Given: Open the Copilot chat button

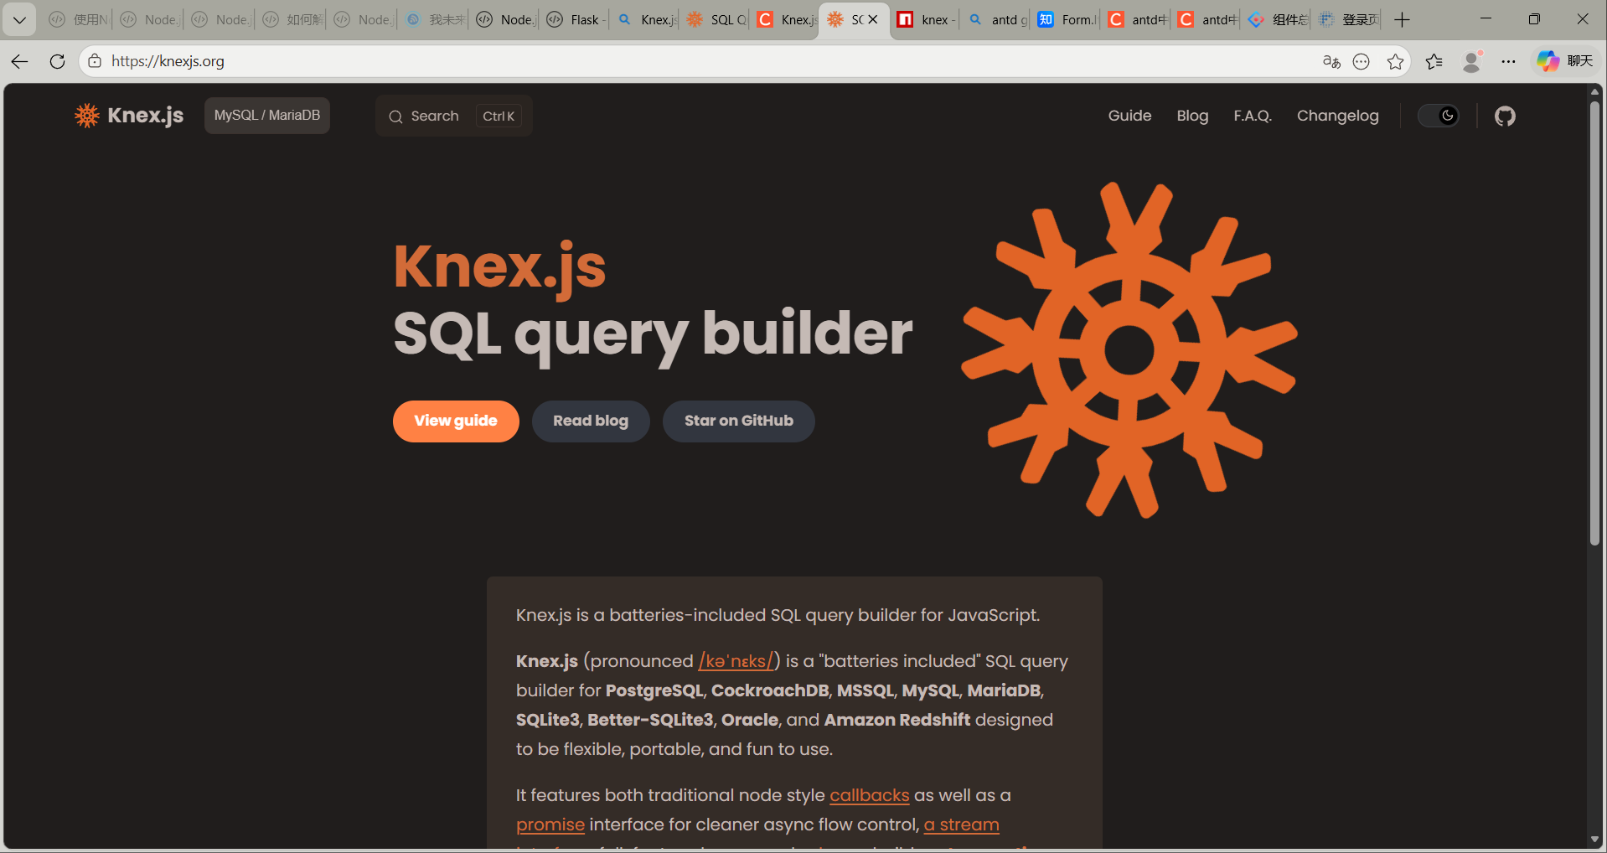Looking at the screenshot, I should [1564, 61].
